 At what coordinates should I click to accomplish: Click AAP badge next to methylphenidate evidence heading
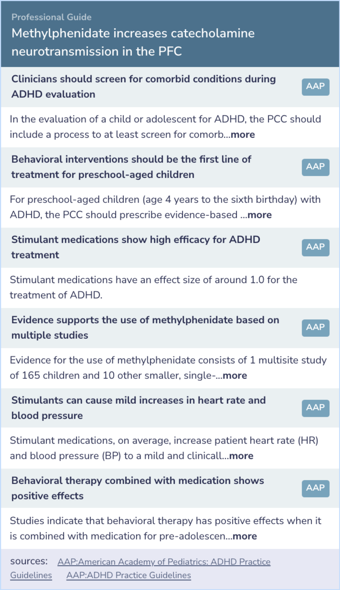coord(315,328)
